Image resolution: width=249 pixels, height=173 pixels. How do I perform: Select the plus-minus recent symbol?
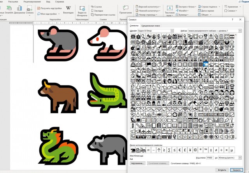point(211,150)
